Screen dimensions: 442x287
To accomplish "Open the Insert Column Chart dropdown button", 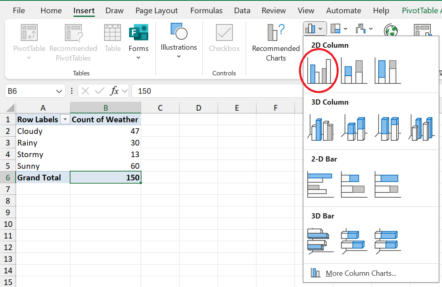I will pos(315,28).
